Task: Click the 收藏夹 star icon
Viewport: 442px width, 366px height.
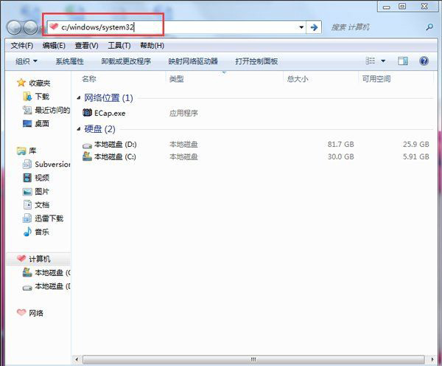Action: (x=21, y=83)
